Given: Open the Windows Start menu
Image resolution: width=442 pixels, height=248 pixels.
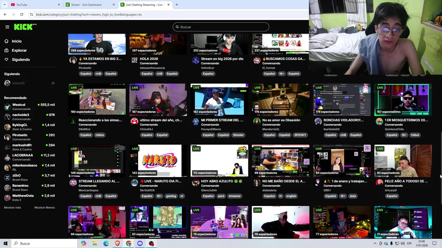Looking at the screenshot, I should [5, 244].
